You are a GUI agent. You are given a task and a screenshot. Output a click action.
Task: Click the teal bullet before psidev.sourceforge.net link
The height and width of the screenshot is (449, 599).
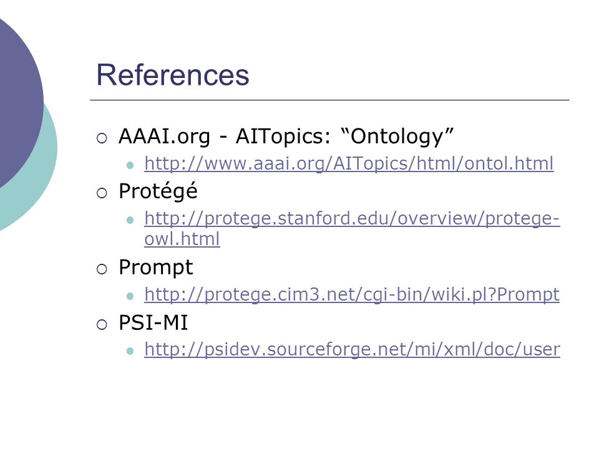coord(130,351)
